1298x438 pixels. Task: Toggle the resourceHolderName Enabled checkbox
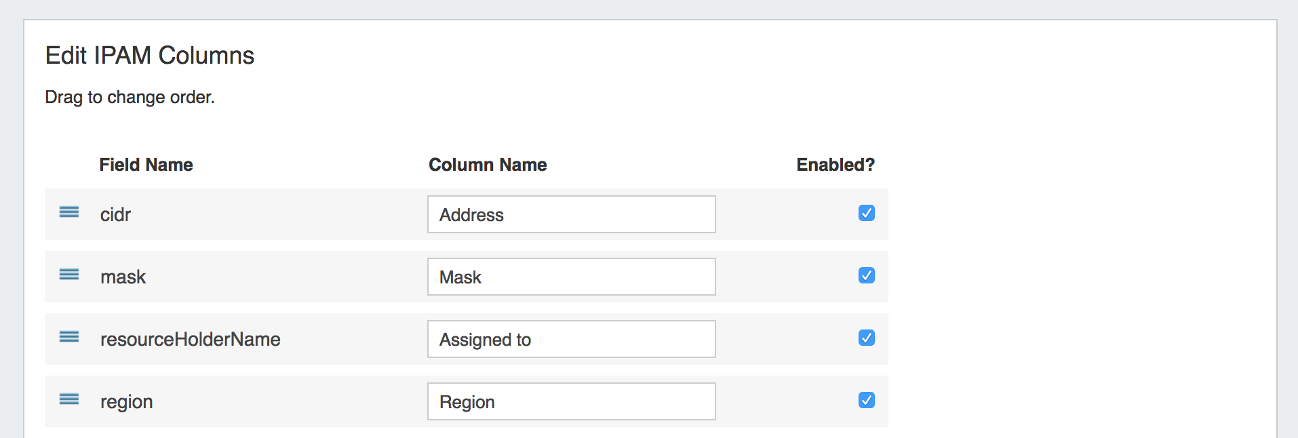(x=866, y=338)
